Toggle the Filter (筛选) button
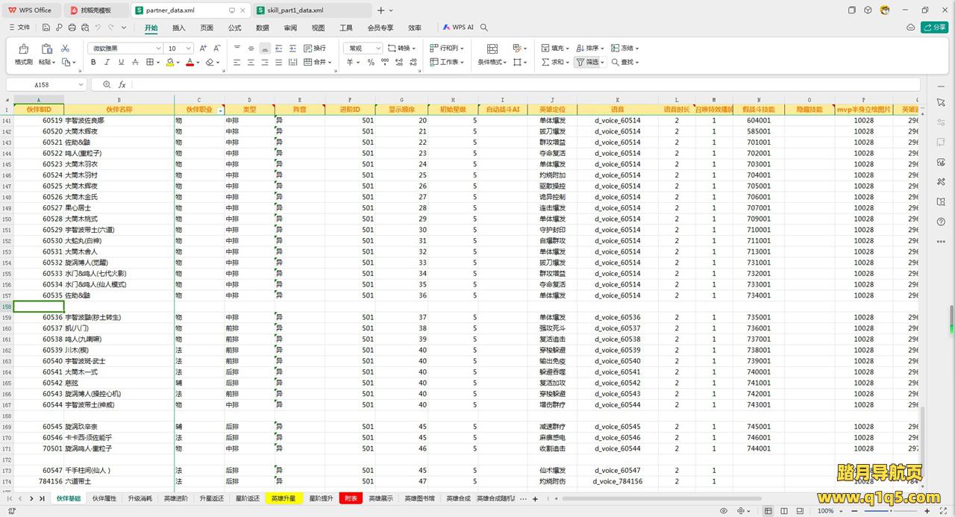The height and width of the screenshot is (517, 955). pos(588,63)
